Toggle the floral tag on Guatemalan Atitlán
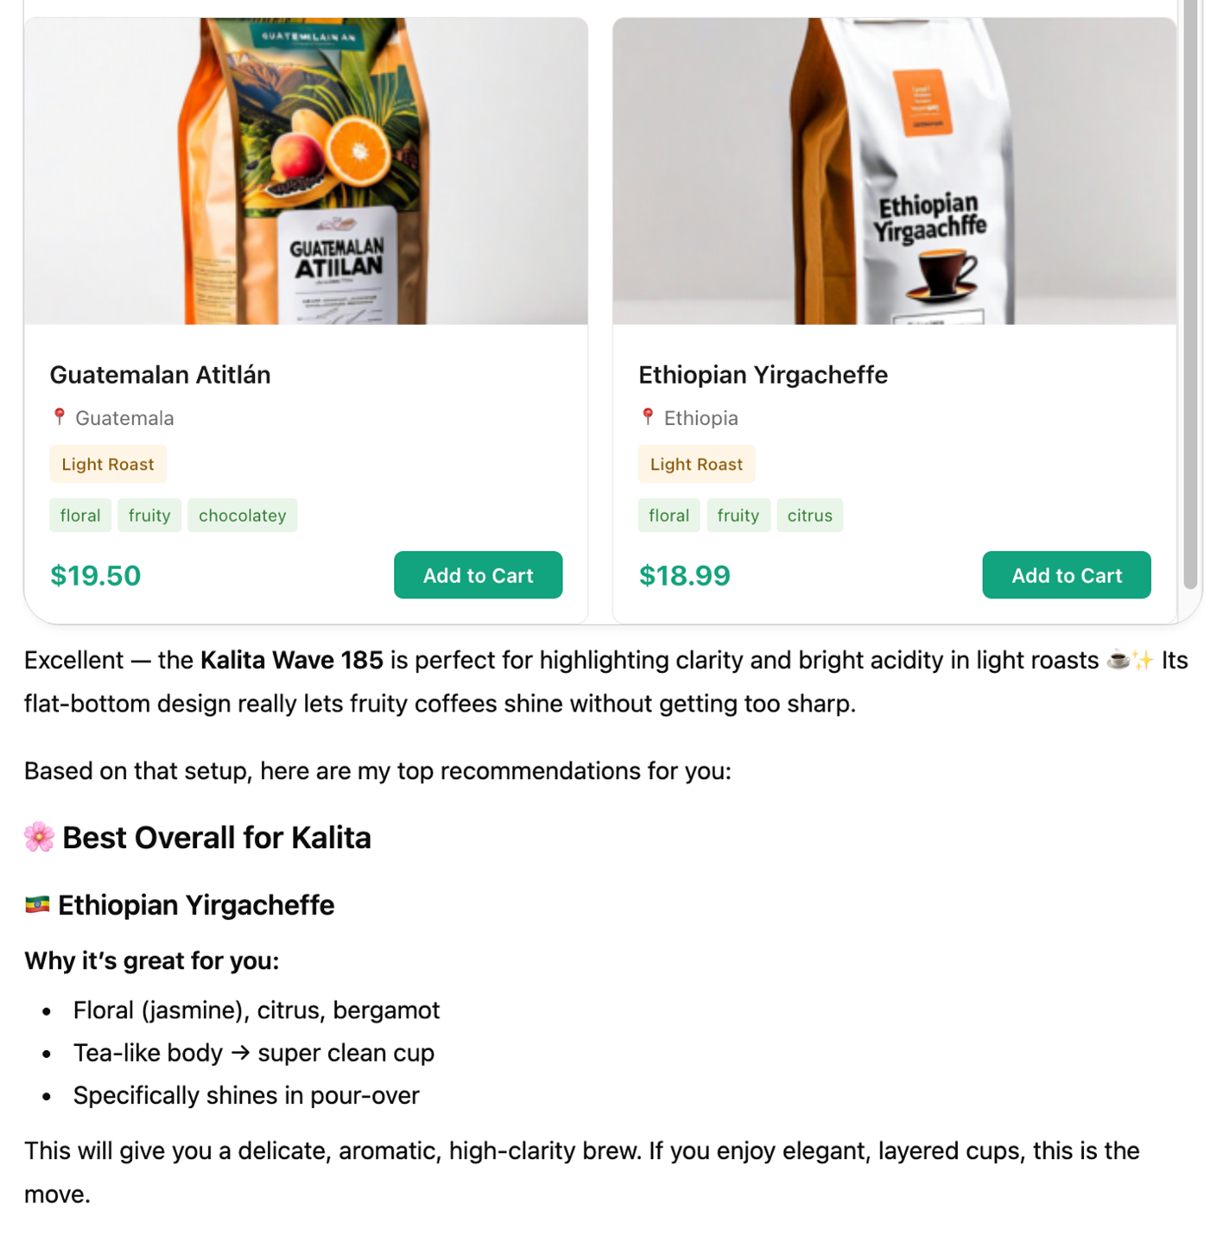The height and width of the screenshot is (1235, 1223). pos(79,515)
